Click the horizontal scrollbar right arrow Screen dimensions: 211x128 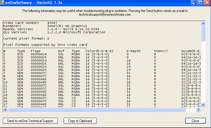tap(199, 110)
